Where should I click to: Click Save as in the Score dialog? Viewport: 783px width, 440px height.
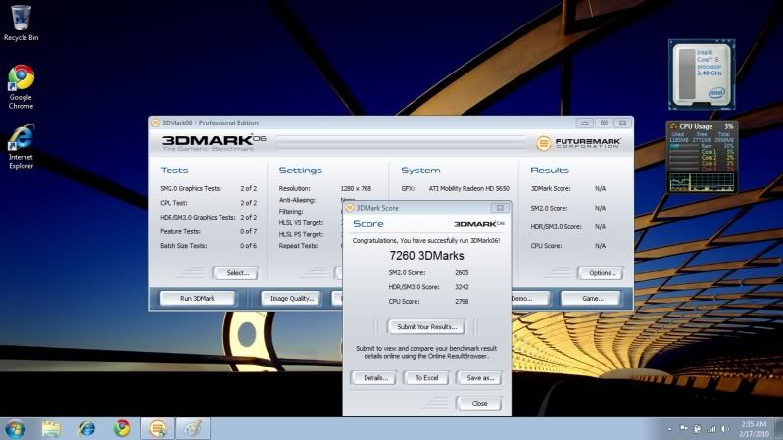coord(479,377)
